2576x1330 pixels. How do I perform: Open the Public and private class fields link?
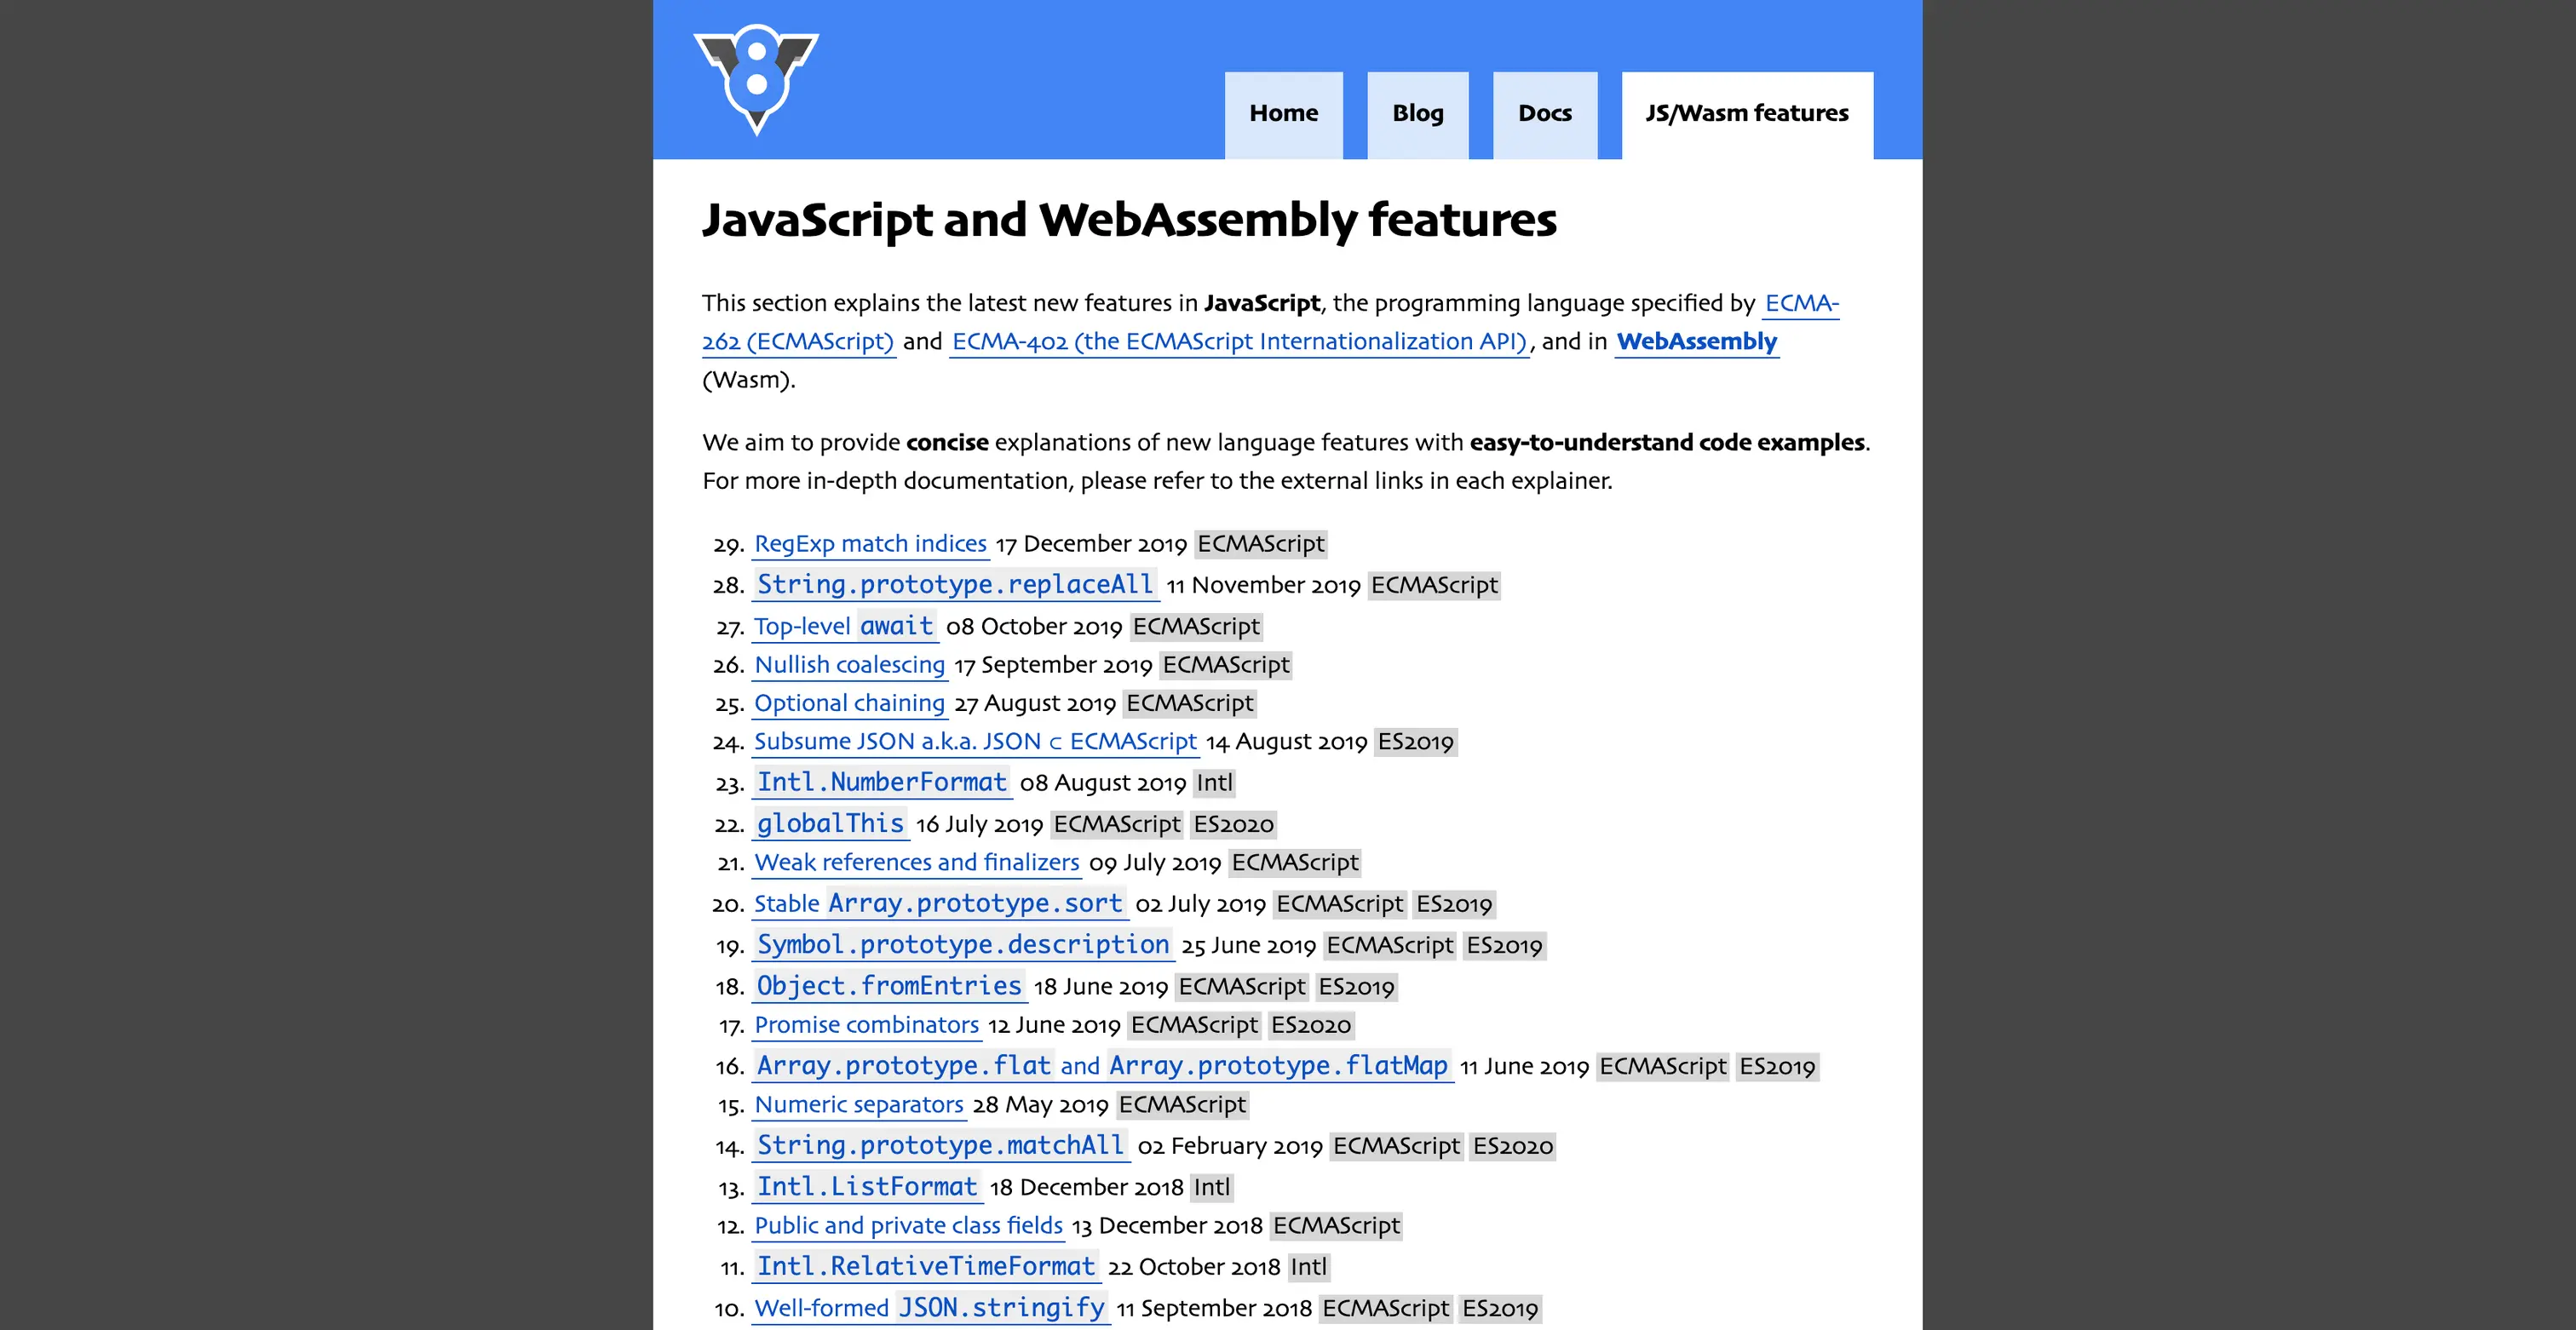tap(908, 1226)
